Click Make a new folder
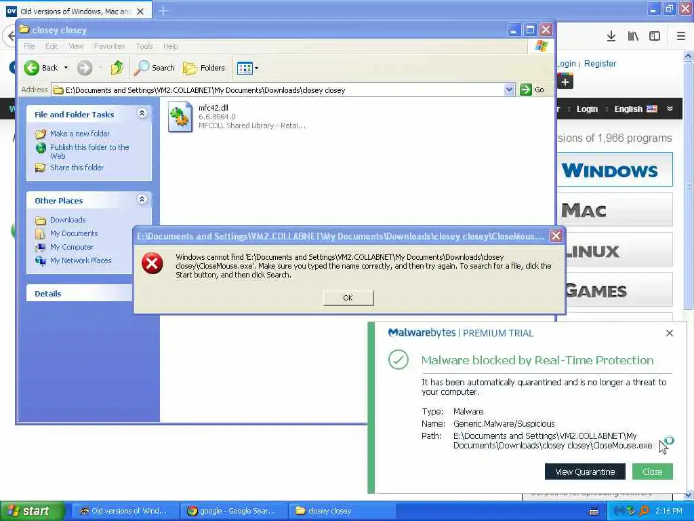This screenshot has height=521, width=694. click(80, 134)
